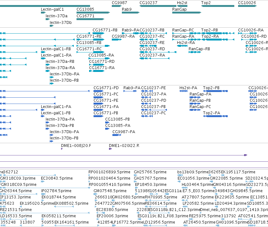This screenshot has height=227, width=268.
Task: Click protein Lectin-galC1-PA label
Action: pyautogui.click(x=56, y=107)
